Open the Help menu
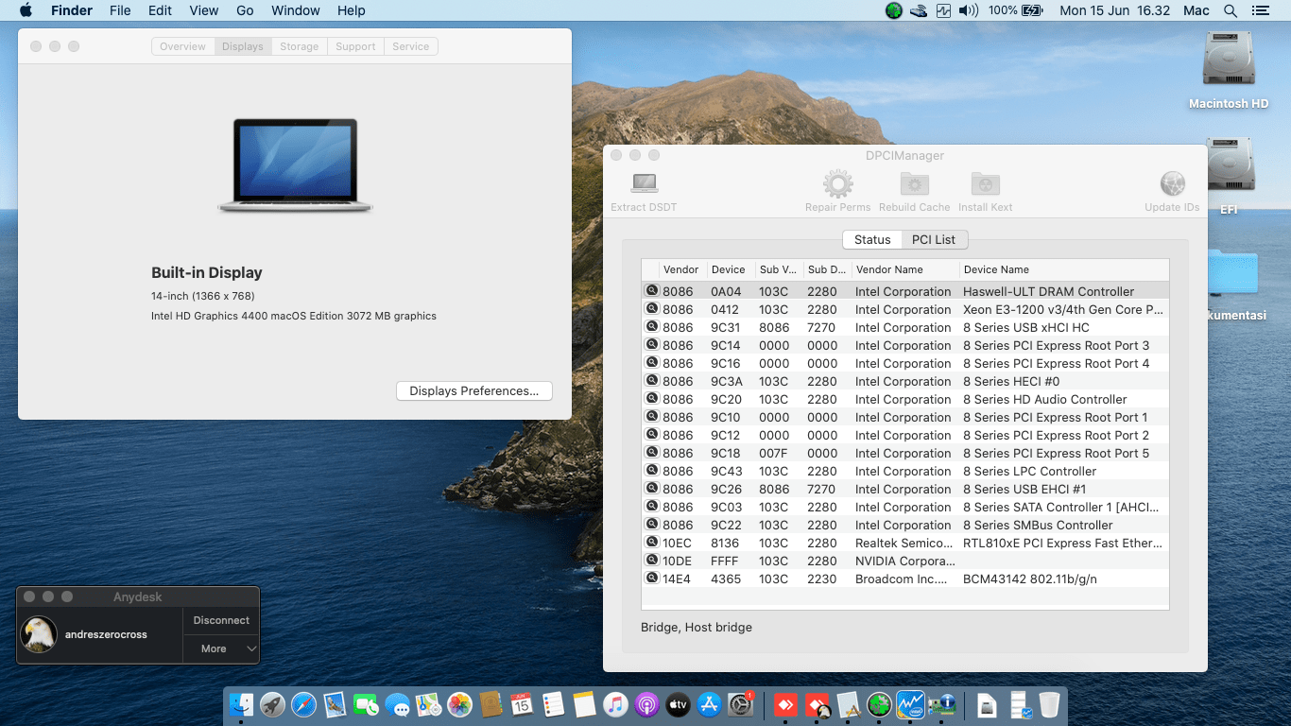This screenshot has height=726, width=1291. click(352, 10)
